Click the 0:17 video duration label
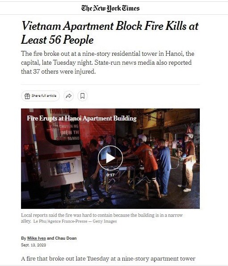The width and height of the screenshot is (228, 266). coord(110,175)
